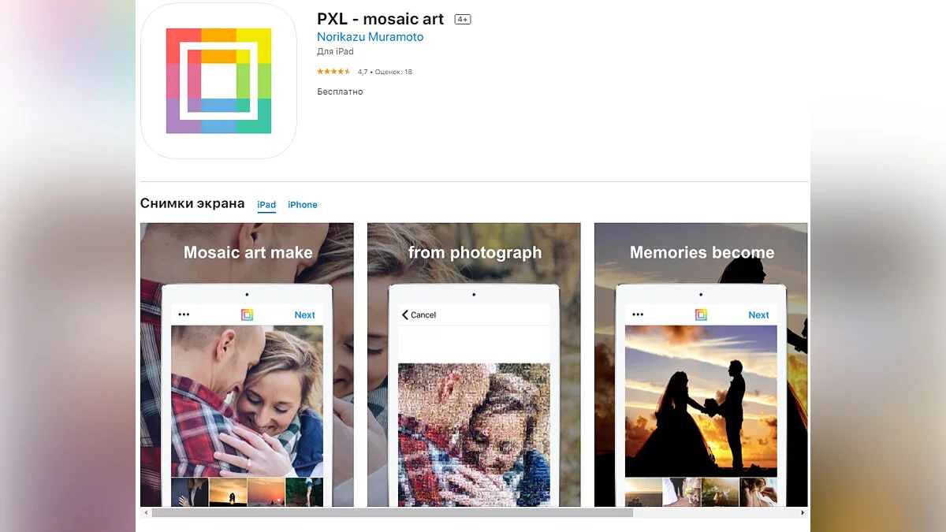Click Next in the first screenshot
This screenshot has width=946, height=532.
305,314
